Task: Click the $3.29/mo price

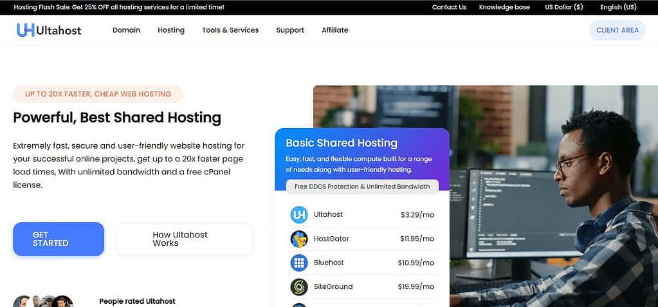Action: click(x=417, y=215)
